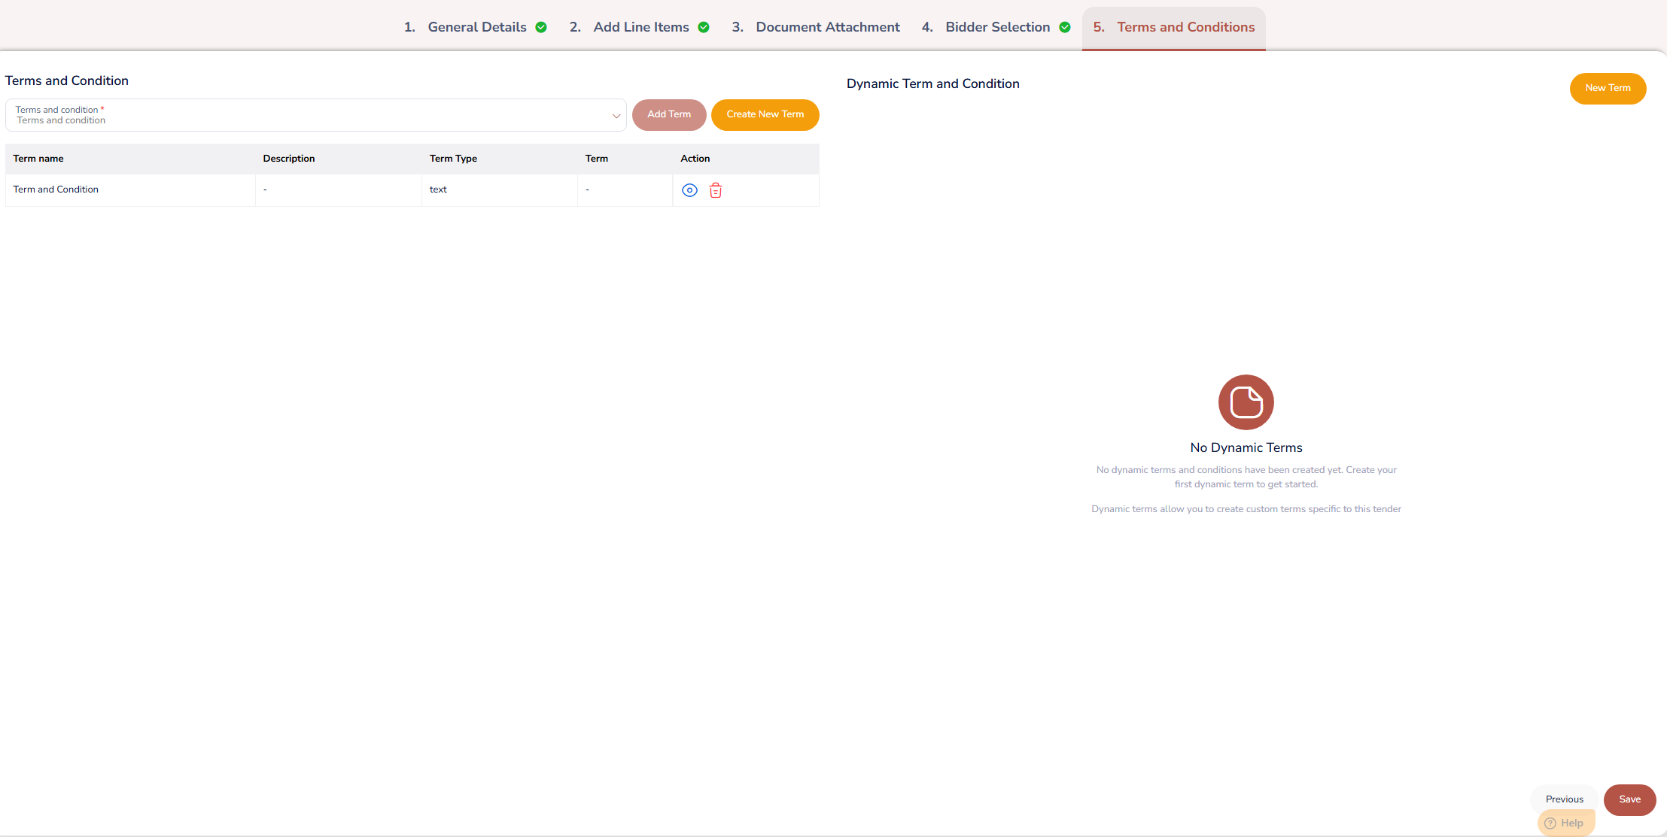The width and height of the screenshot is (1667, 837).
Task: Delete the Term and Condition row
Action: pyautogui.click(x=716, y=190)
